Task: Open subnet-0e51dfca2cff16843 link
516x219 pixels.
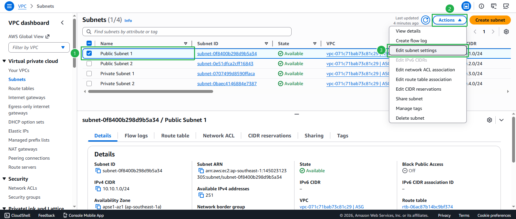Action: point(225,64)
